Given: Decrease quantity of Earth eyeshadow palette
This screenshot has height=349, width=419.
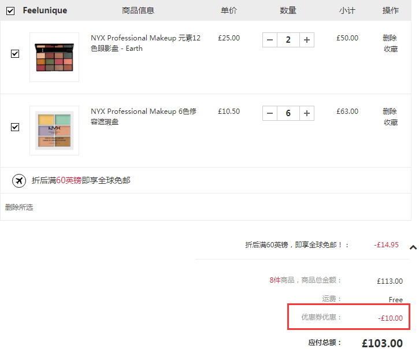Looking at the screenshot, I should tap(270, 40).
